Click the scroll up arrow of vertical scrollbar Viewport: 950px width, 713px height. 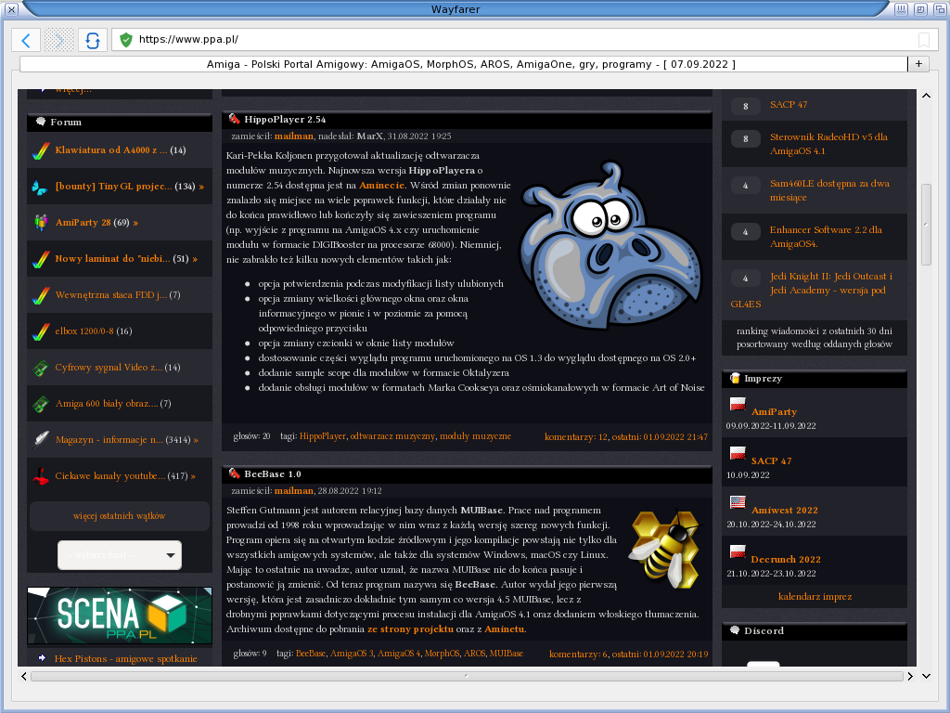926,96
